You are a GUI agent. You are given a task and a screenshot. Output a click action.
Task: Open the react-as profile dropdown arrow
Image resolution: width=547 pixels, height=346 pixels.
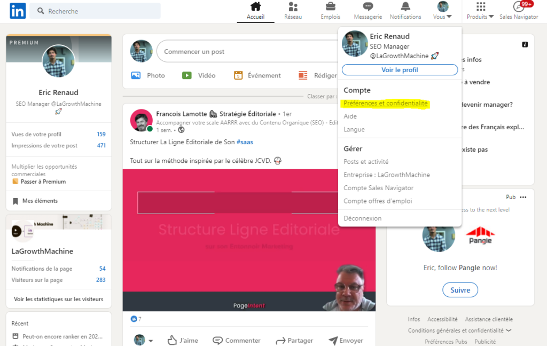(x=151, y=341)
